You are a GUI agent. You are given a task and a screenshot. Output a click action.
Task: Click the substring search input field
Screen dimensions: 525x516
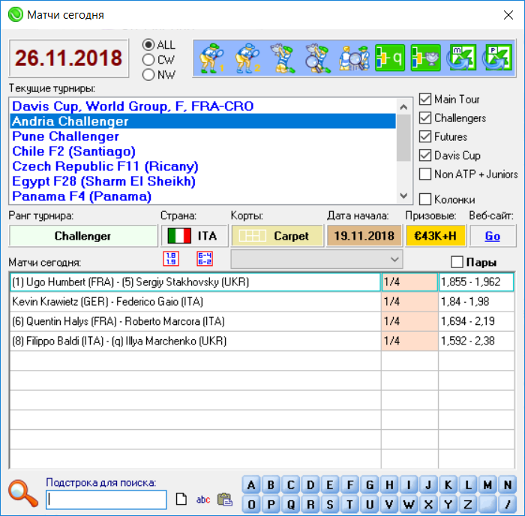(x=106, y=500)
